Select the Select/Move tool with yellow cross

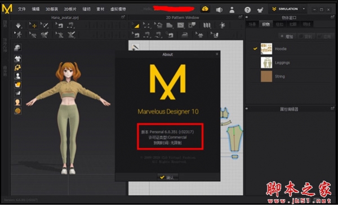click(33, 26)
